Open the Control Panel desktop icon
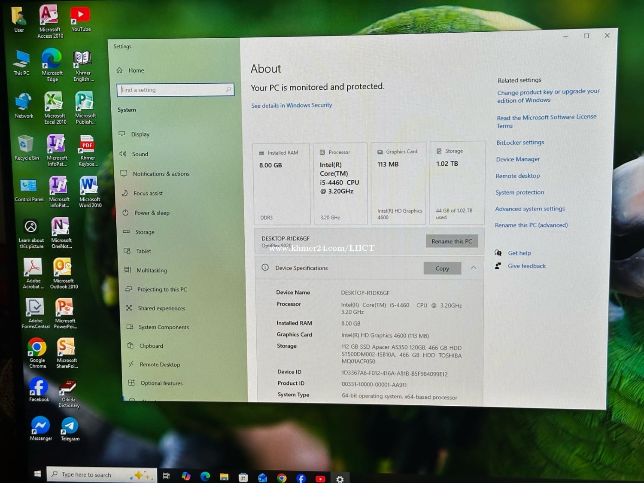644x483 pixels. (x=29, y=186)
